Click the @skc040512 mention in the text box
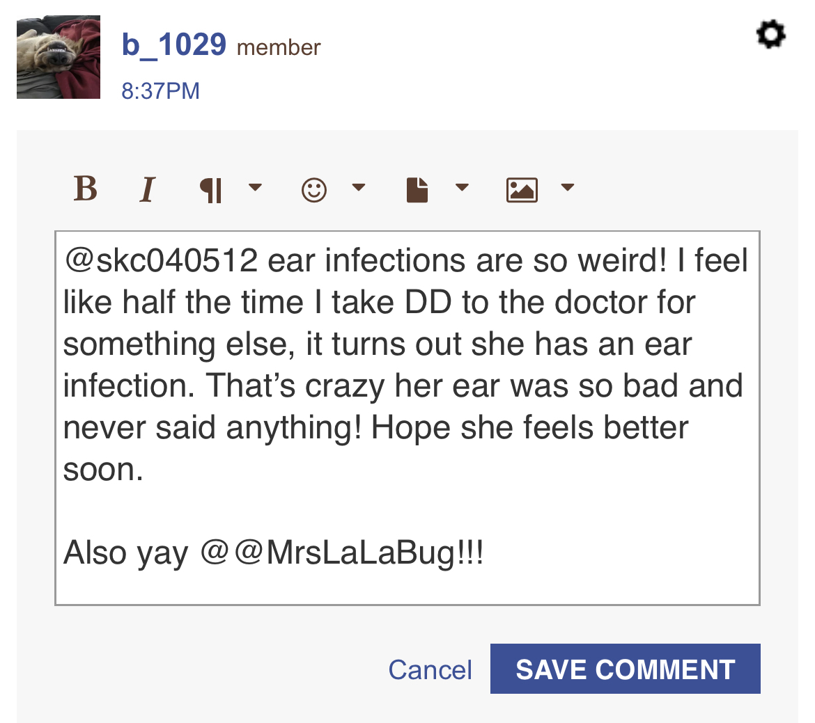Viewport: 815px width, 723px height. 161,260
